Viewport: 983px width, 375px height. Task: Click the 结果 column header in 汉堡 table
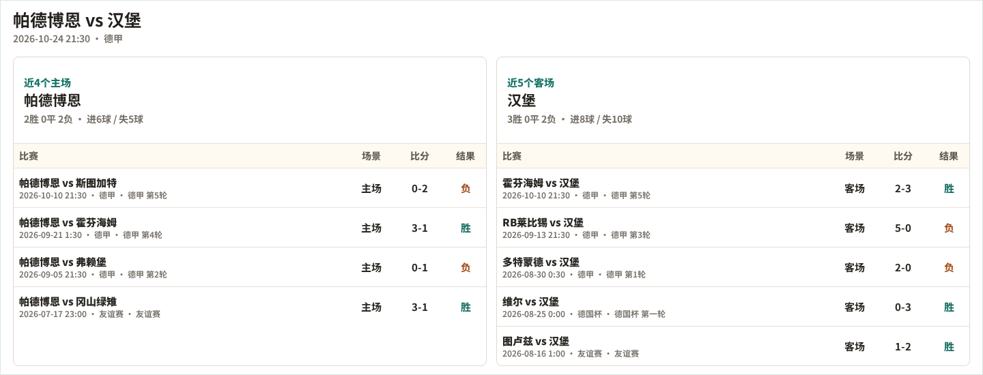pyautogui.click(x=949, y=156)
